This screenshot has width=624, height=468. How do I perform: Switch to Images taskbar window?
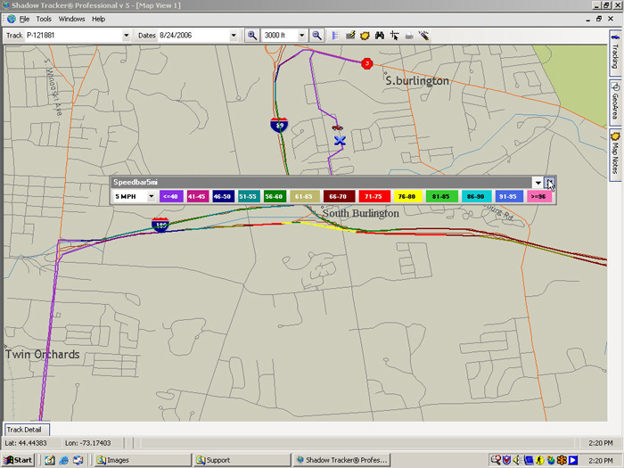pos(142,460)
